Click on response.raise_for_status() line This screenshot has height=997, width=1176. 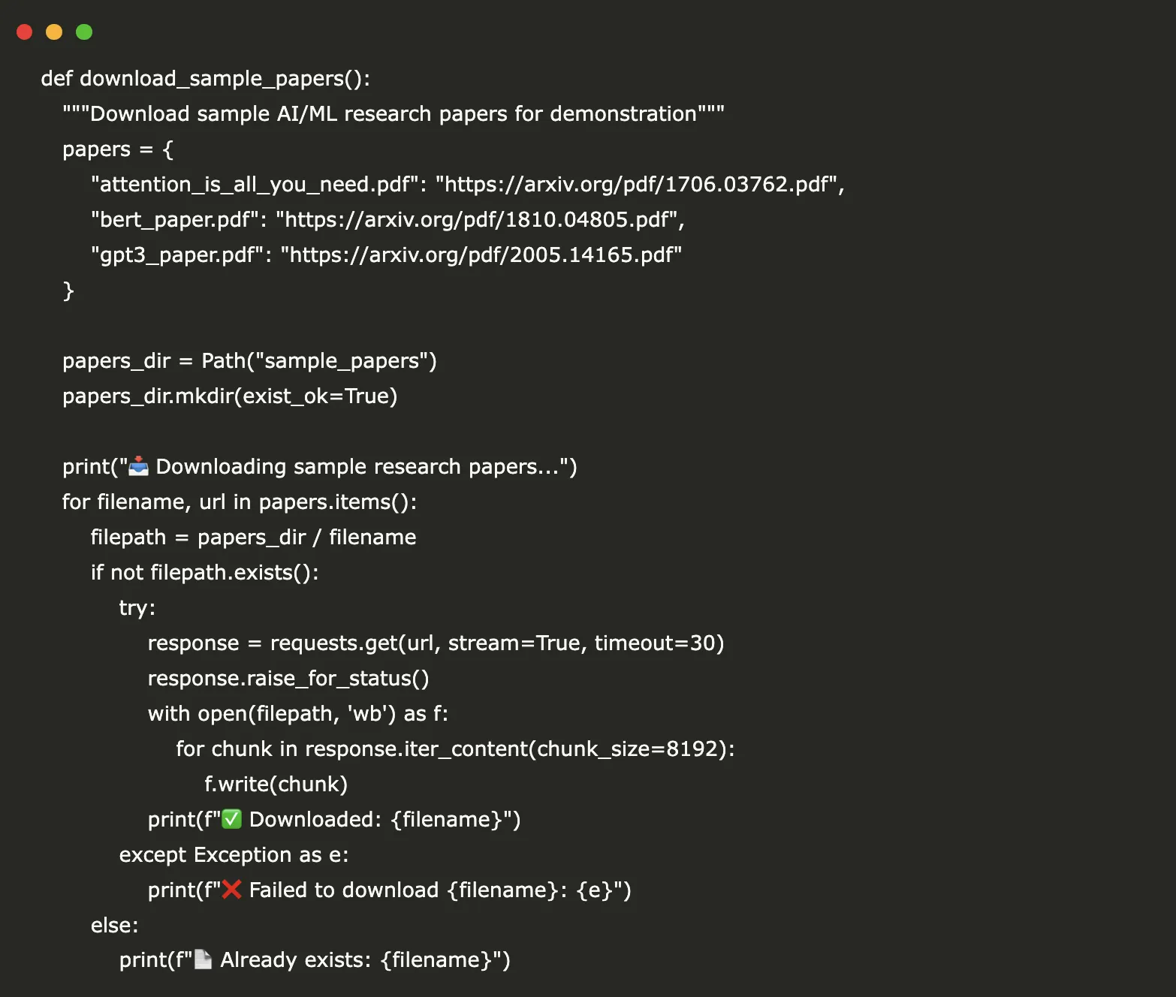[x=288, y=679]
